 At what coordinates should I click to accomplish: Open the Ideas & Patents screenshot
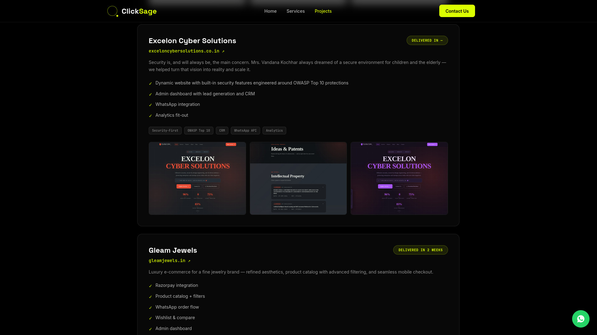pyautogui.click(x=298, y=178)
